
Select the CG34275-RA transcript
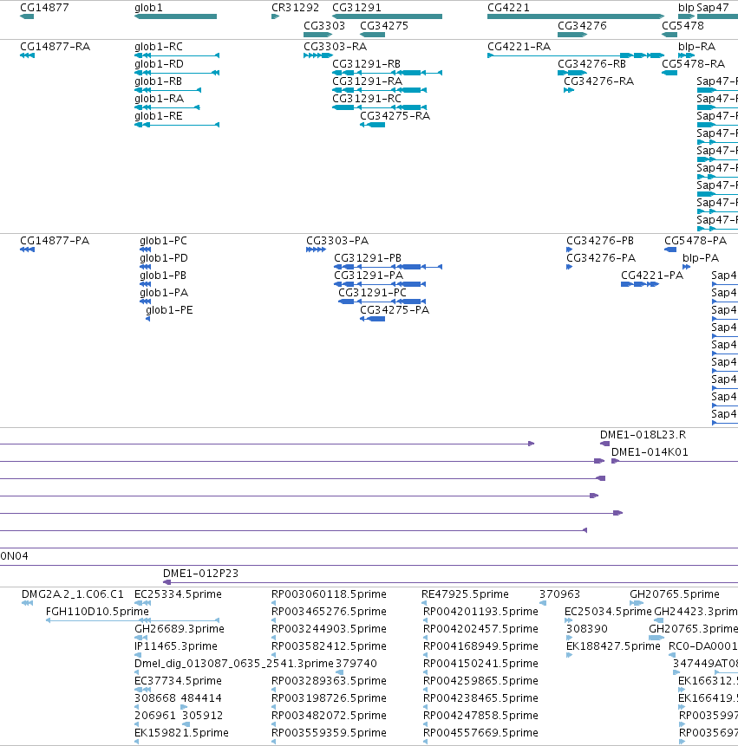372,125
